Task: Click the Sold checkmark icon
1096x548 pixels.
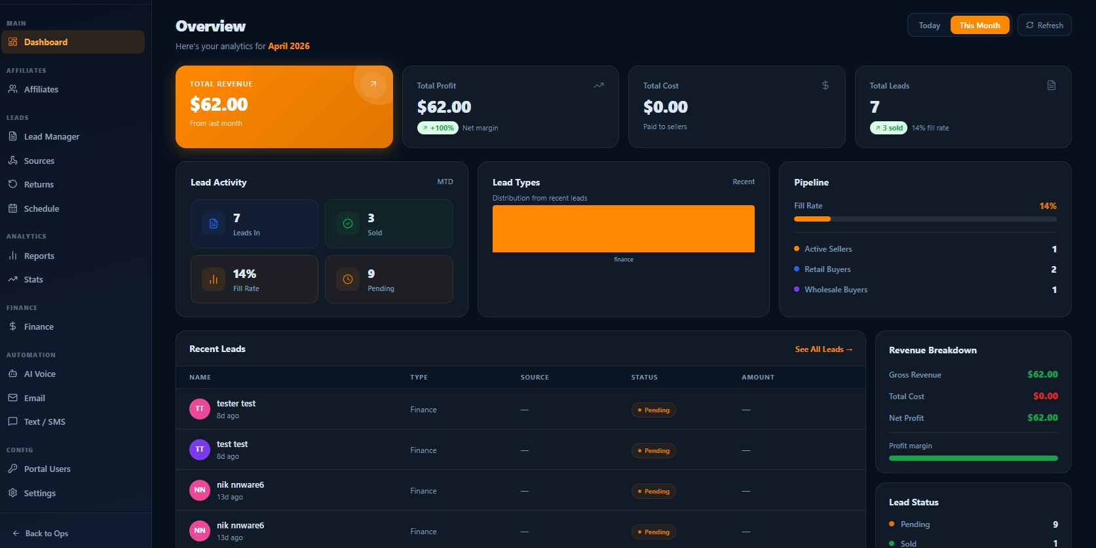Action: [x=348, y=224]
